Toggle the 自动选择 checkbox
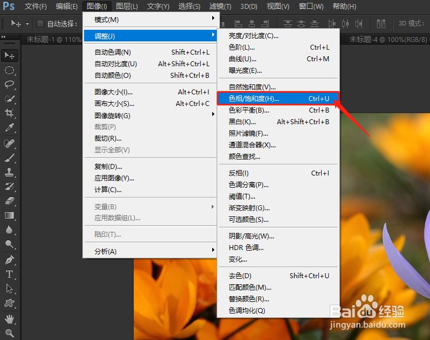The image size is (430, 340). (x=40, y=24)
